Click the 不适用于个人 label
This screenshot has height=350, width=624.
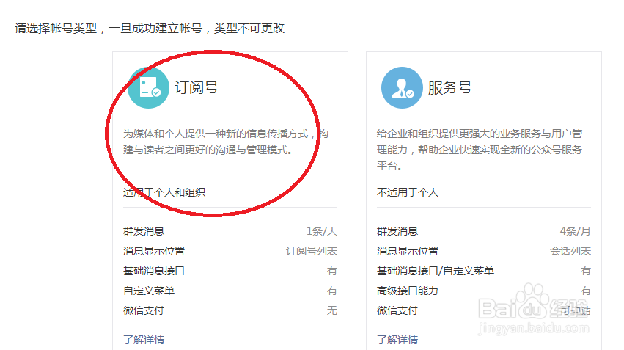click(x=408, y=192)
